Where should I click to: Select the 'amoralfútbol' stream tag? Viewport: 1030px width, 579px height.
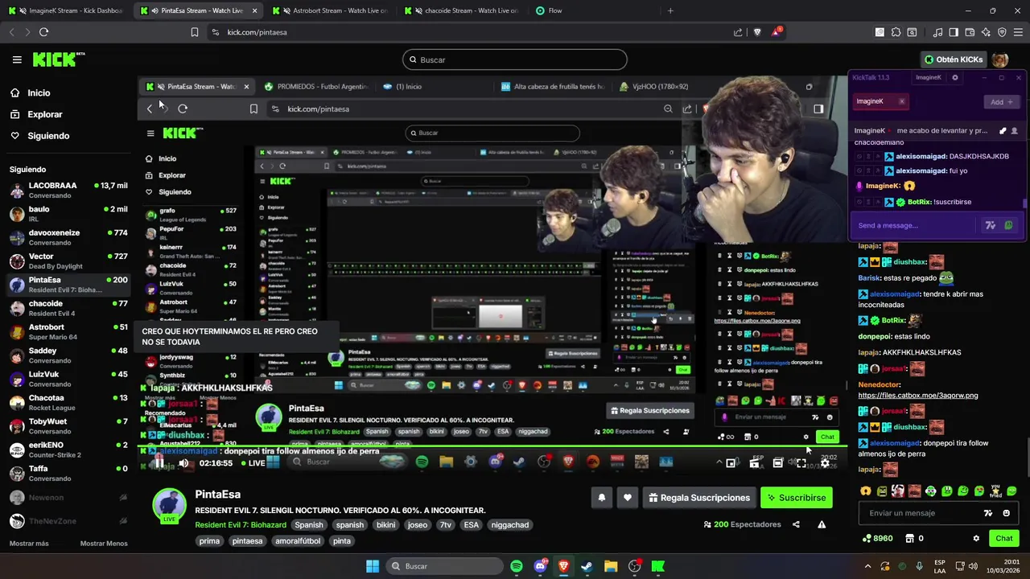[298, 541]
